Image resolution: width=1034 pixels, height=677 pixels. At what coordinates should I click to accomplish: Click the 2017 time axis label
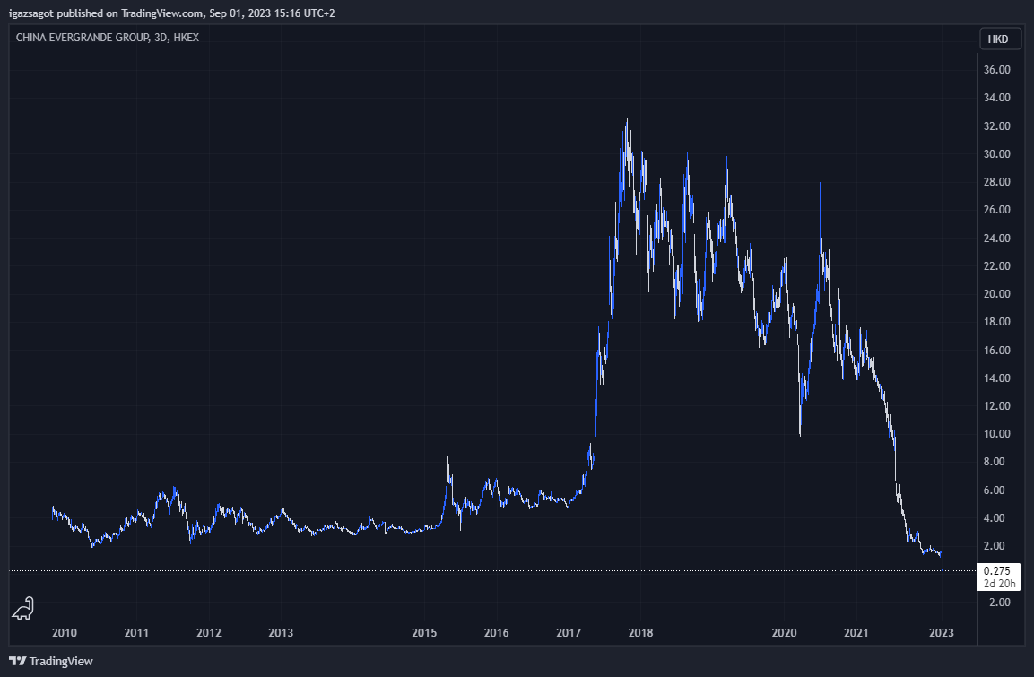tap(569, 633)
